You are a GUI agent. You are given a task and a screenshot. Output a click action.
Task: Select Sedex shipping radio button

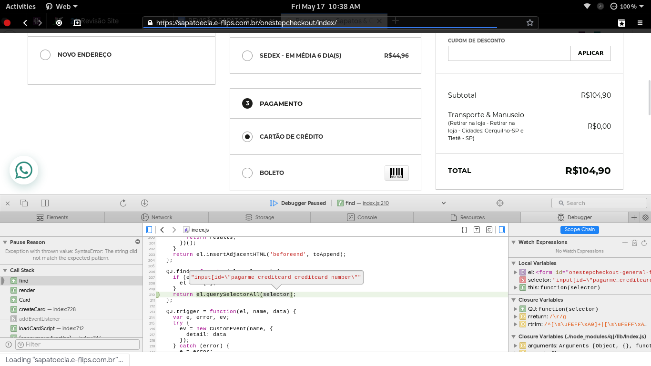point(247,56)
